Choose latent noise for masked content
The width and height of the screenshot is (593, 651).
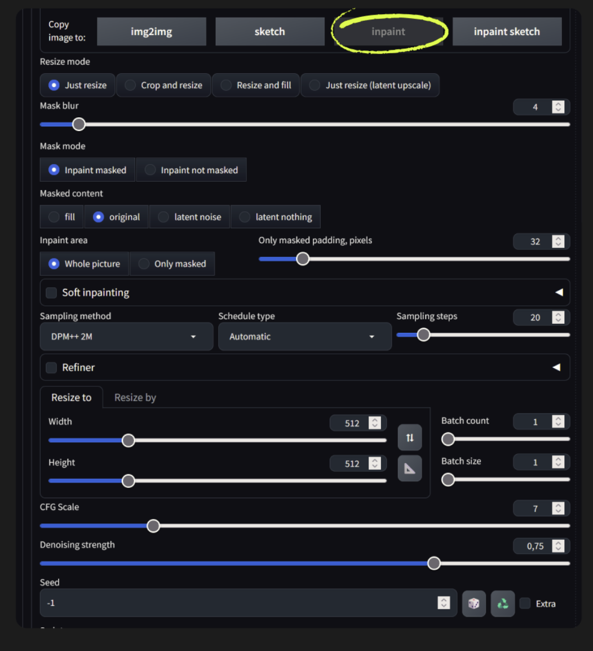(189, 217)
